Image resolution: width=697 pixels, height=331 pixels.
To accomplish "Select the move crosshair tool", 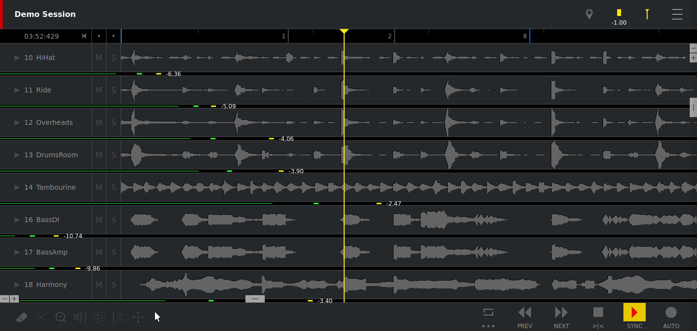I will tap(138, 317).
